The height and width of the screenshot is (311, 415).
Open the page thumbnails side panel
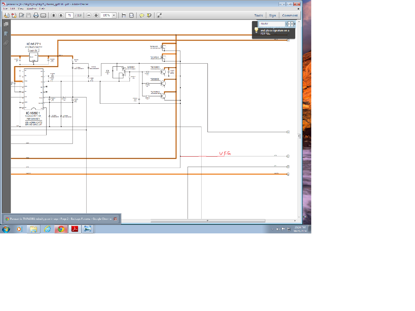click(x=6, y=24)
